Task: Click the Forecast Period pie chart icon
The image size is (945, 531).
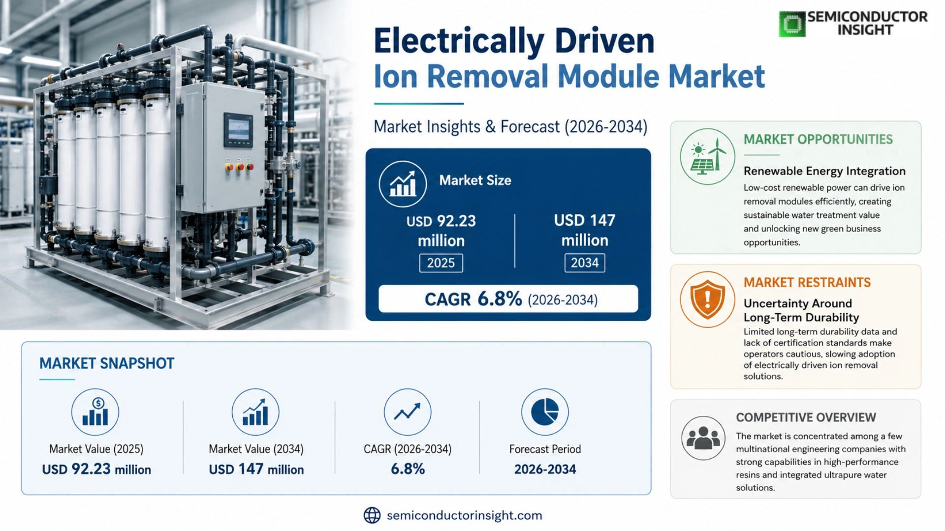Action: pyautogui.click(x=545, y=412)
